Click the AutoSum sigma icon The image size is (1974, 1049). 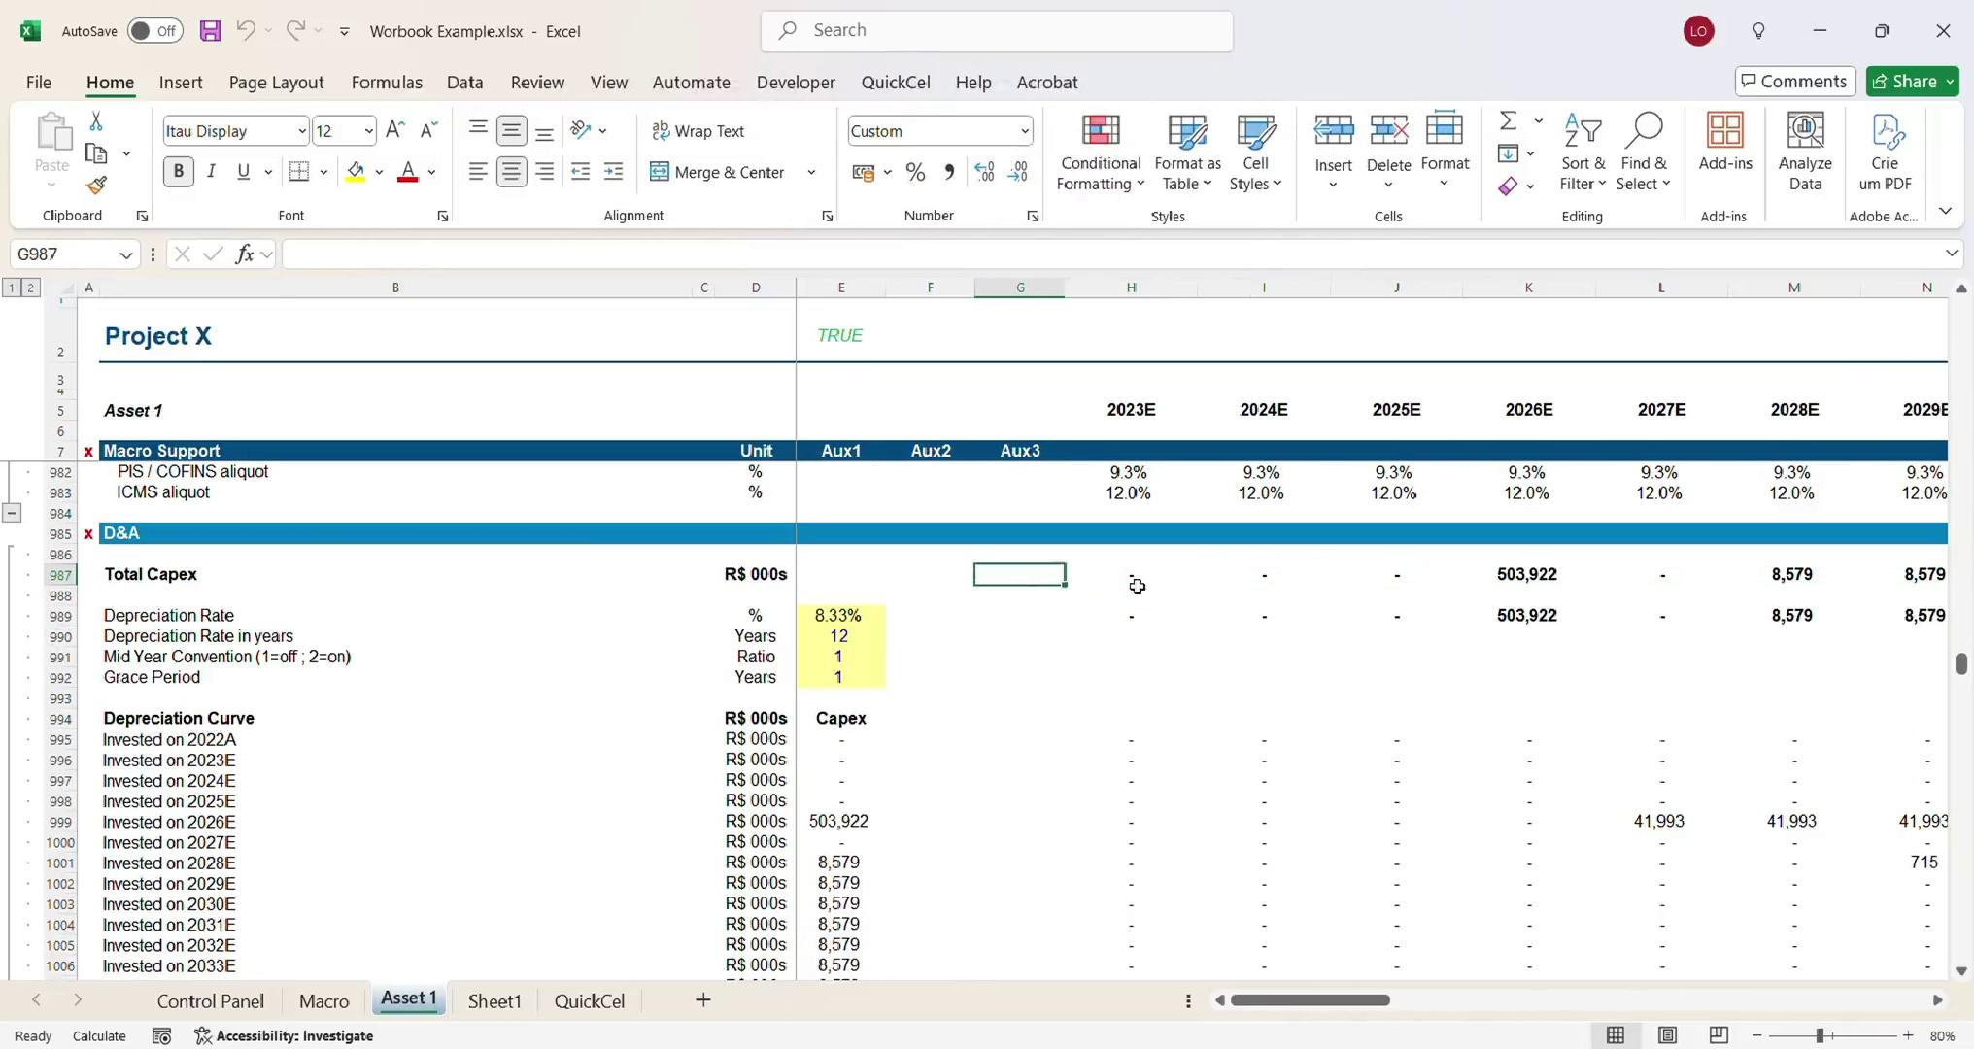tap(1508, 121)
